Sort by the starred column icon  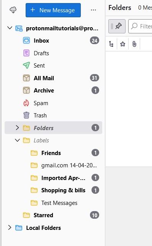pos(123,44)
